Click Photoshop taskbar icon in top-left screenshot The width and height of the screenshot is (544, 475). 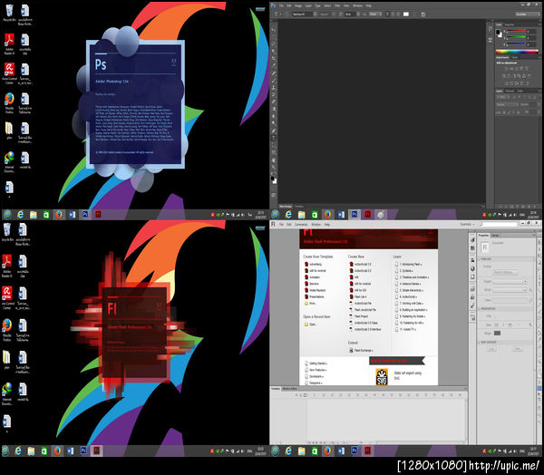tap(85, 215)
